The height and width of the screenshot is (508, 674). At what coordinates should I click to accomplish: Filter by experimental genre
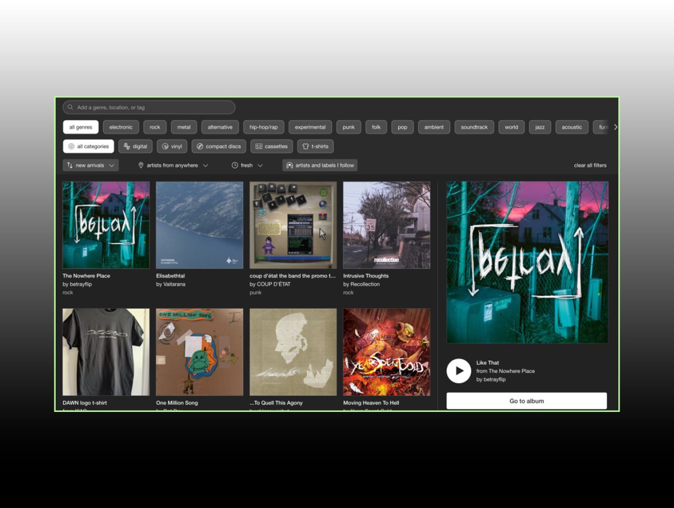point(311,127)
